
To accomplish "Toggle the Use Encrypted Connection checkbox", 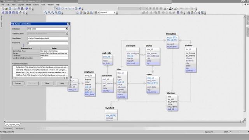I will 42,58.
